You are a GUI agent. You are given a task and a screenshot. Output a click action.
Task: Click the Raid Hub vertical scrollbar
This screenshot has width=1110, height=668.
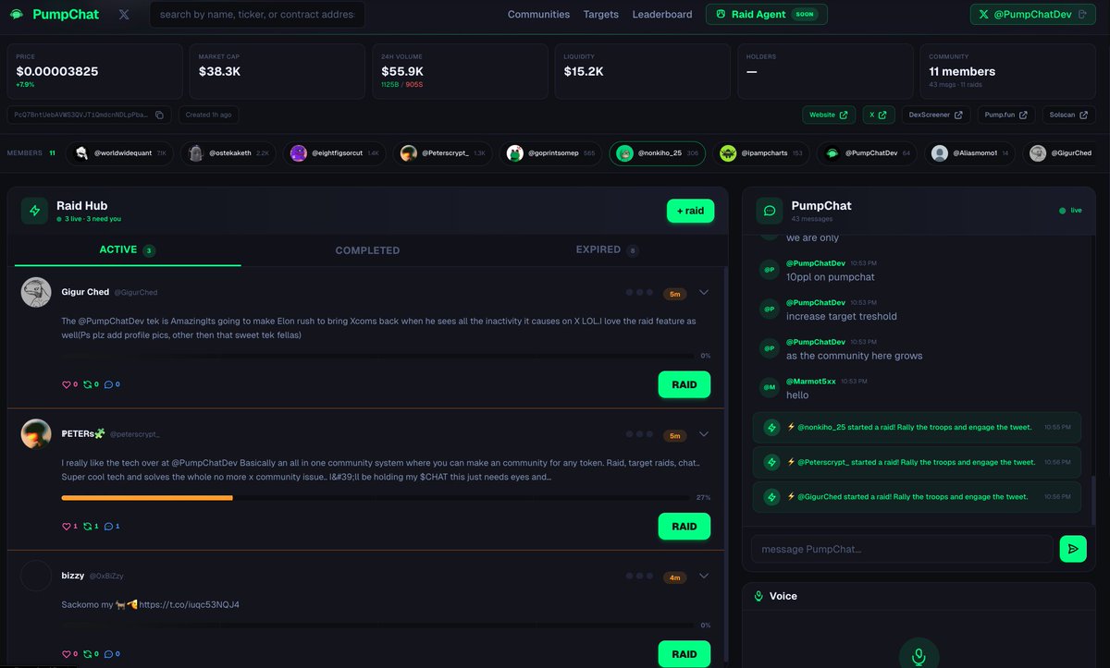(x=726, y=467)
